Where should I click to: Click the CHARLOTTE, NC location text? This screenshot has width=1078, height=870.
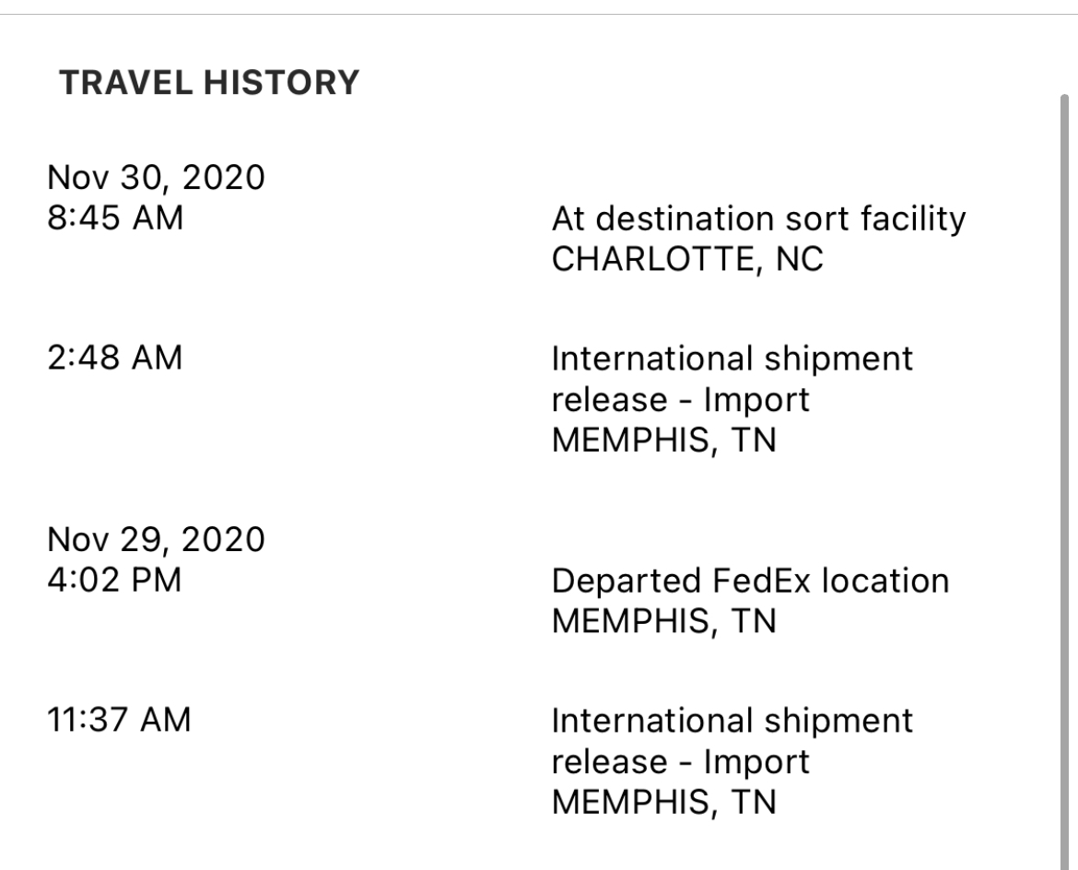point(687,259)
